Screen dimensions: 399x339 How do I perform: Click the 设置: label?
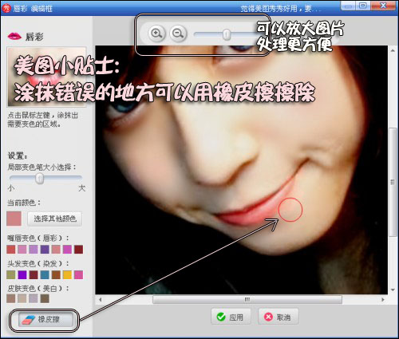[x=18, y=156]
